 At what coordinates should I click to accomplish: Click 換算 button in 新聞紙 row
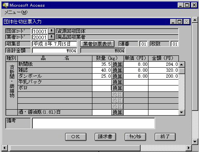click(117, 65)
